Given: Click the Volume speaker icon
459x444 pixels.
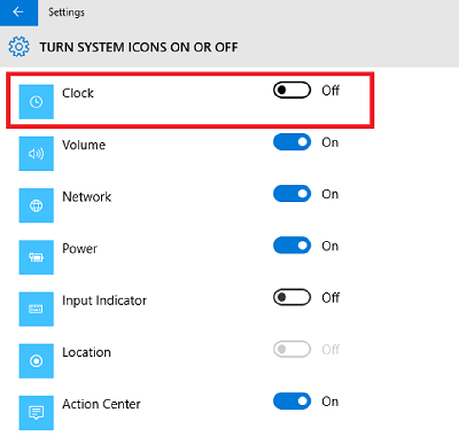Looking at the screenshot, I should (x=36, y=153).
